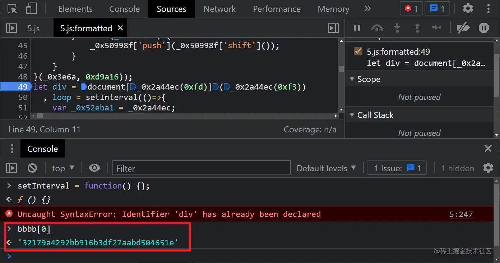This screenshot has height=263, width=500.
Task: Pause script execution
Action: pyautogui.click(x=357, y=28)
